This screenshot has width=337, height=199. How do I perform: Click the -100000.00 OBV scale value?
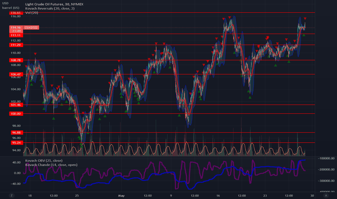tap(326, 158)
